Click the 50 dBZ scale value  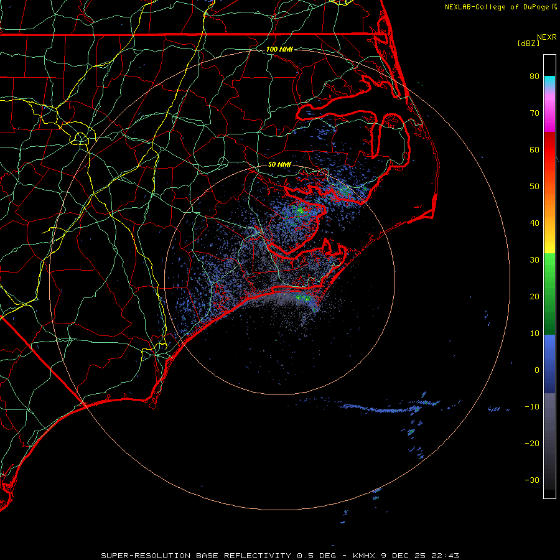[x=534, y=187]
